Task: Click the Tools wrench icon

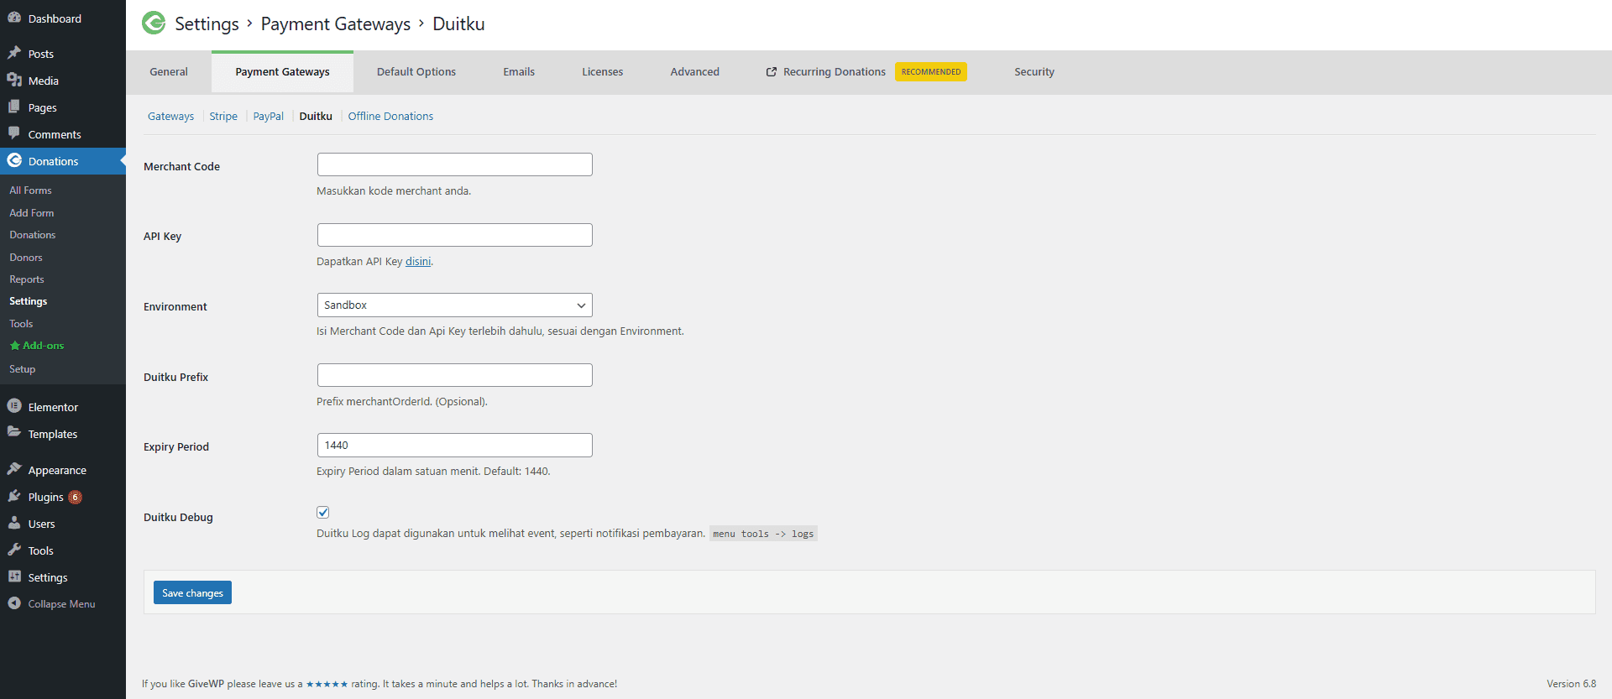Action: [14, 550]
